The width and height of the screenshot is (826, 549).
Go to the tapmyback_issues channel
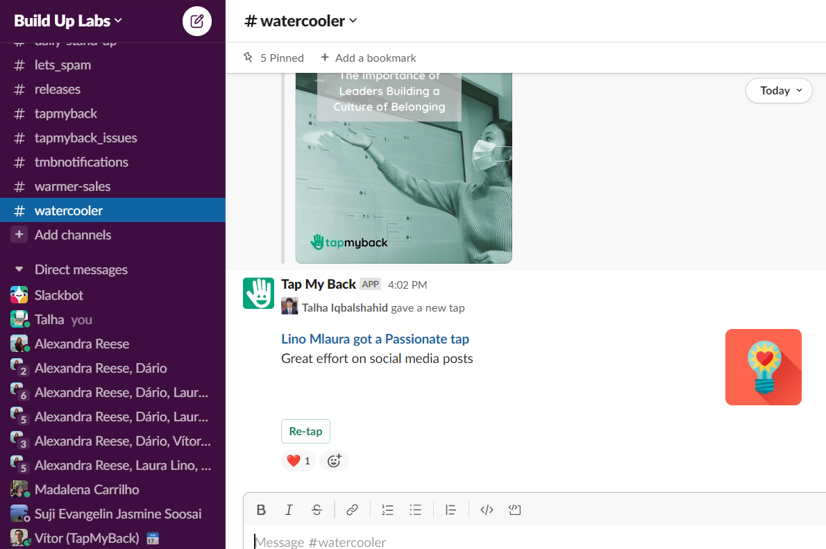coord(112,137)
